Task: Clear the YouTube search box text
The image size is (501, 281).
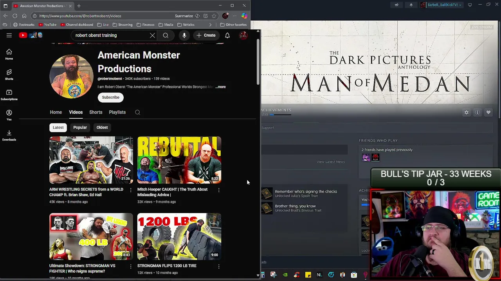Action: tap(152, 36)
